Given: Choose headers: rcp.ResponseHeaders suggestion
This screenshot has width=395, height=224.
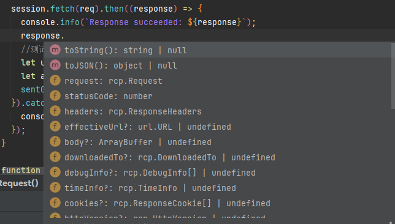Looking at the screenshot, I should [218, 111].
